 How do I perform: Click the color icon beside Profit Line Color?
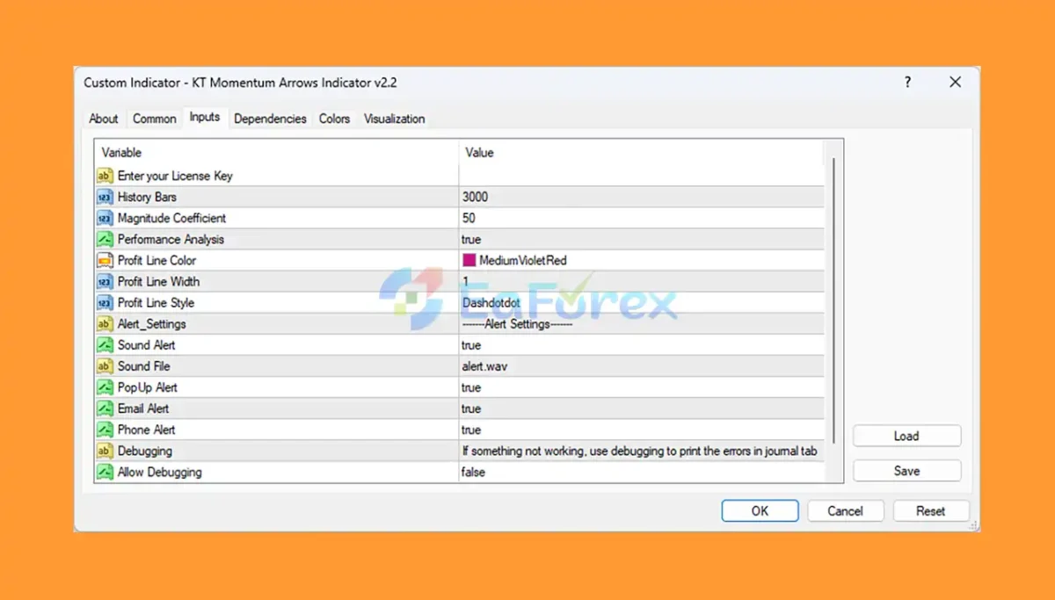105,260
